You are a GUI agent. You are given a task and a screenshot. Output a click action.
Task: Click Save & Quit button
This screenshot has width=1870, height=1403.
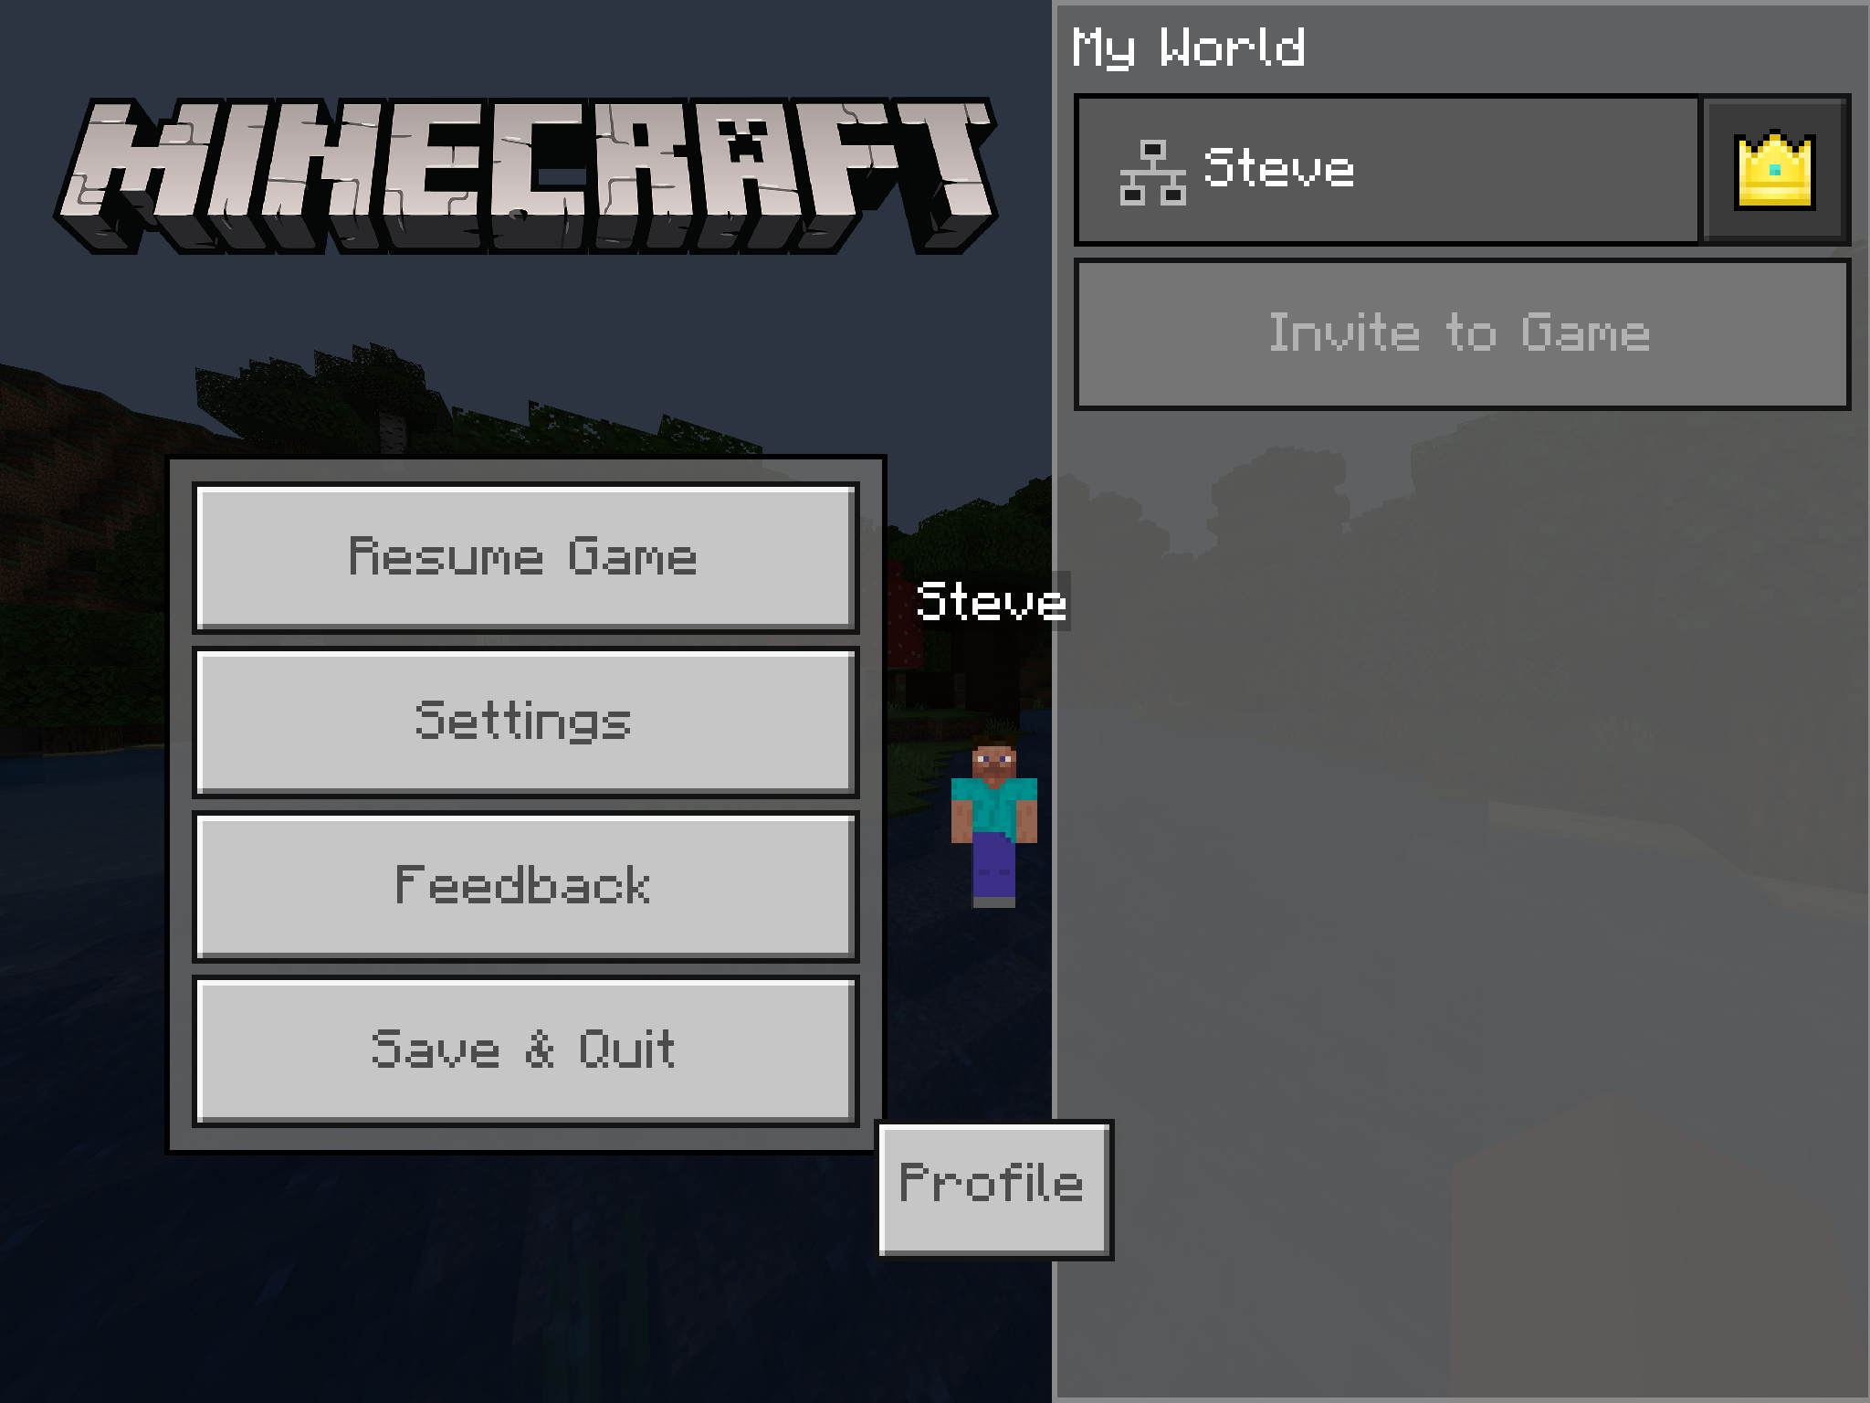click(514, 1048)
